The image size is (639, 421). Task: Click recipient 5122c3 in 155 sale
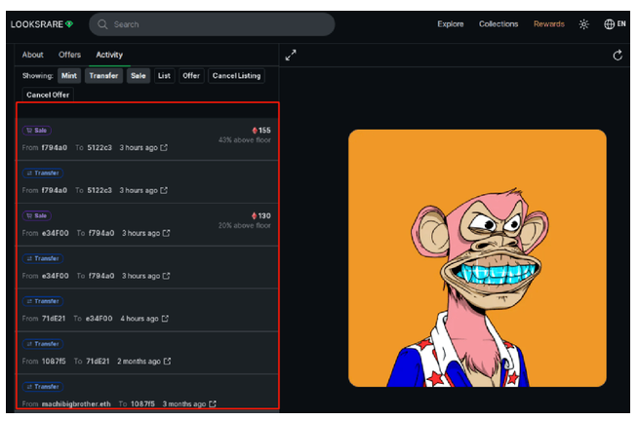[100, 147]
